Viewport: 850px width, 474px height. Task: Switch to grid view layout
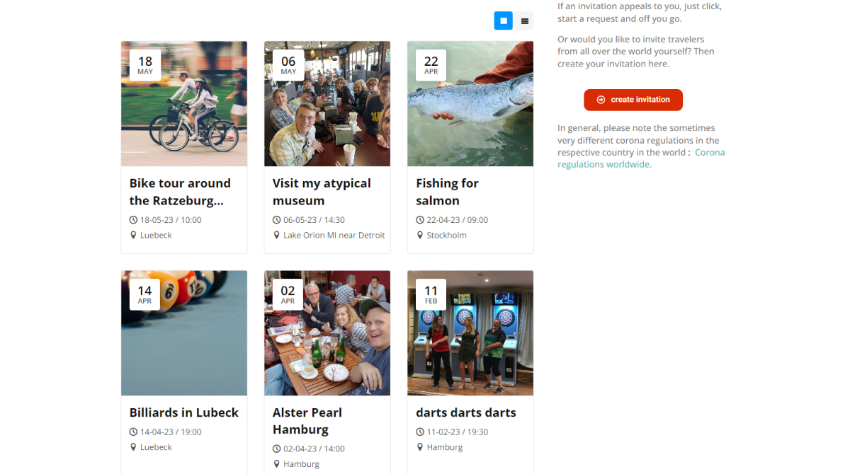[x=503, y=21]
